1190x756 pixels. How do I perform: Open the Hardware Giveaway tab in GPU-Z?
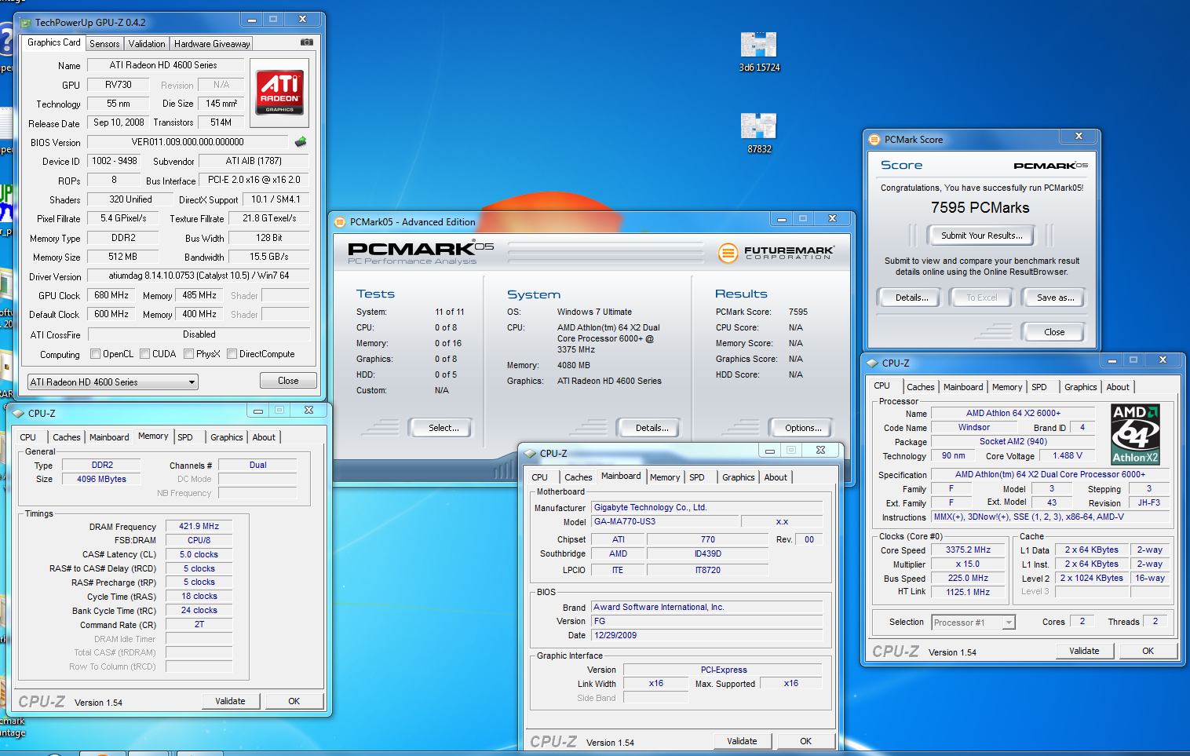click(x=212, y=44)
